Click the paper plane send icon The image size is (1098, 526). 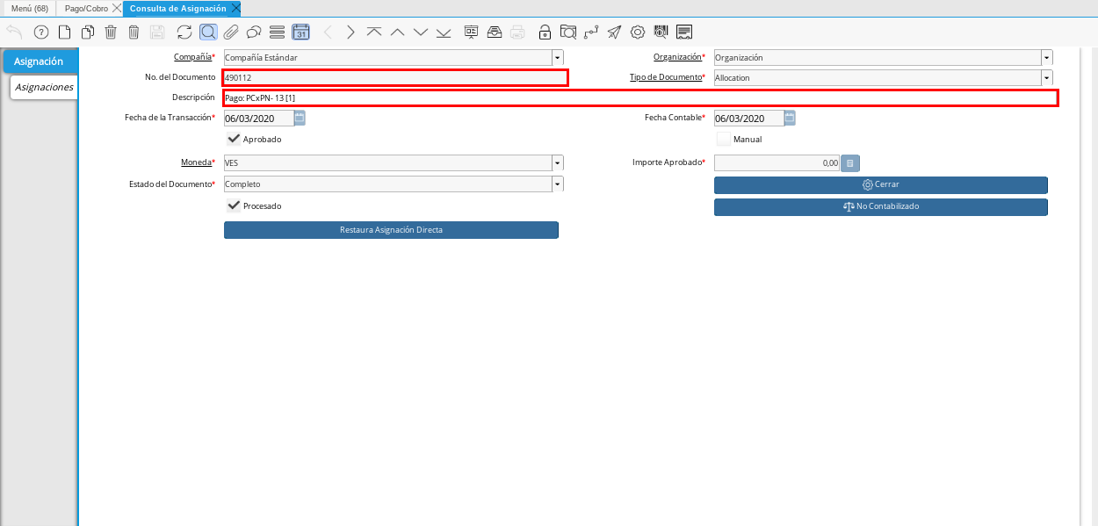[x=614, y=32]
